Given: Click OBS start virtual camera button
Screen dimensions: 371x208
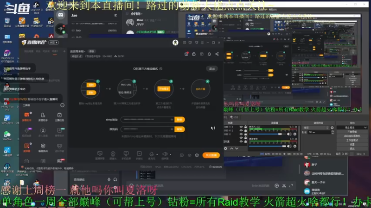Looking at the screenshot, I should [352, 136].
